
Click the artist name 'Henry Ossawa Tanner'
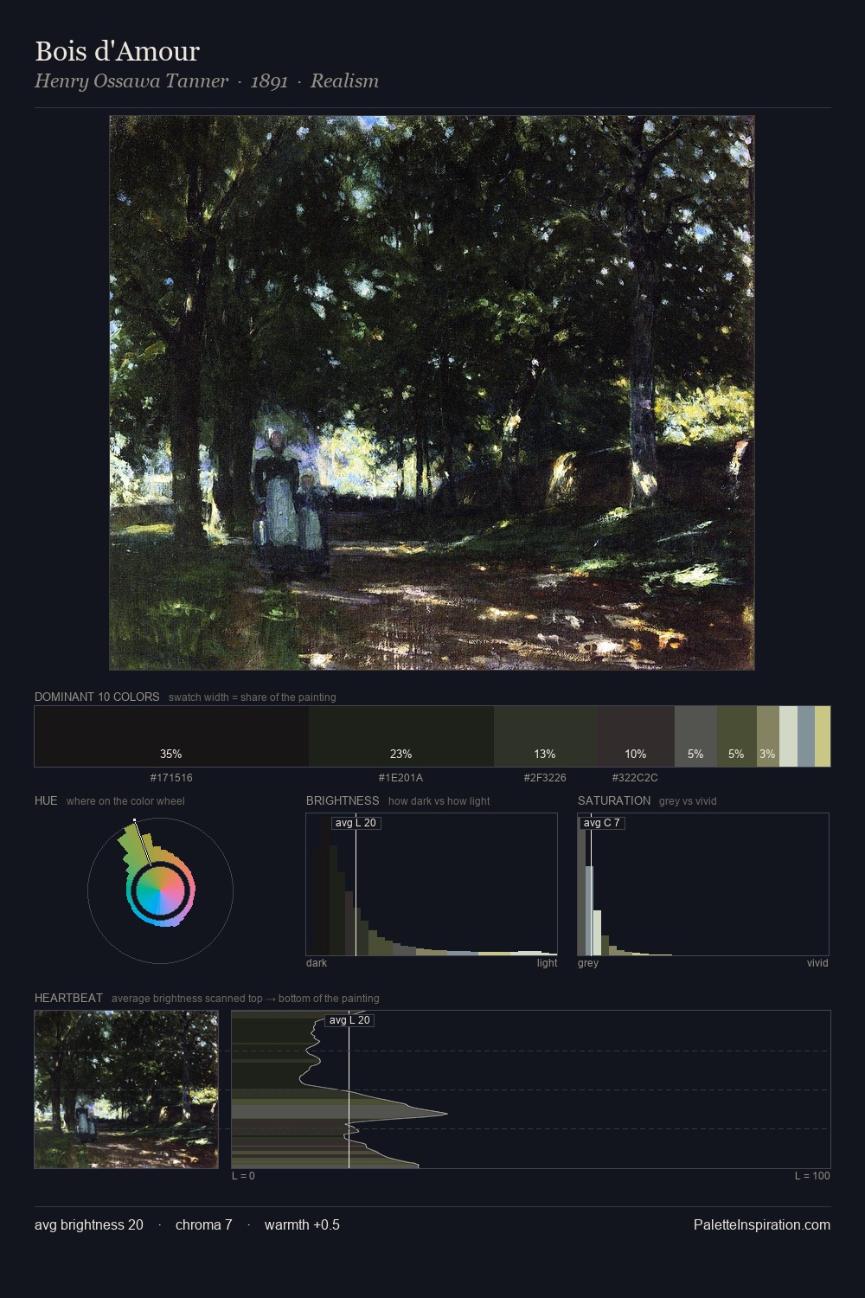pyautogui.click(x=131, y=80)
